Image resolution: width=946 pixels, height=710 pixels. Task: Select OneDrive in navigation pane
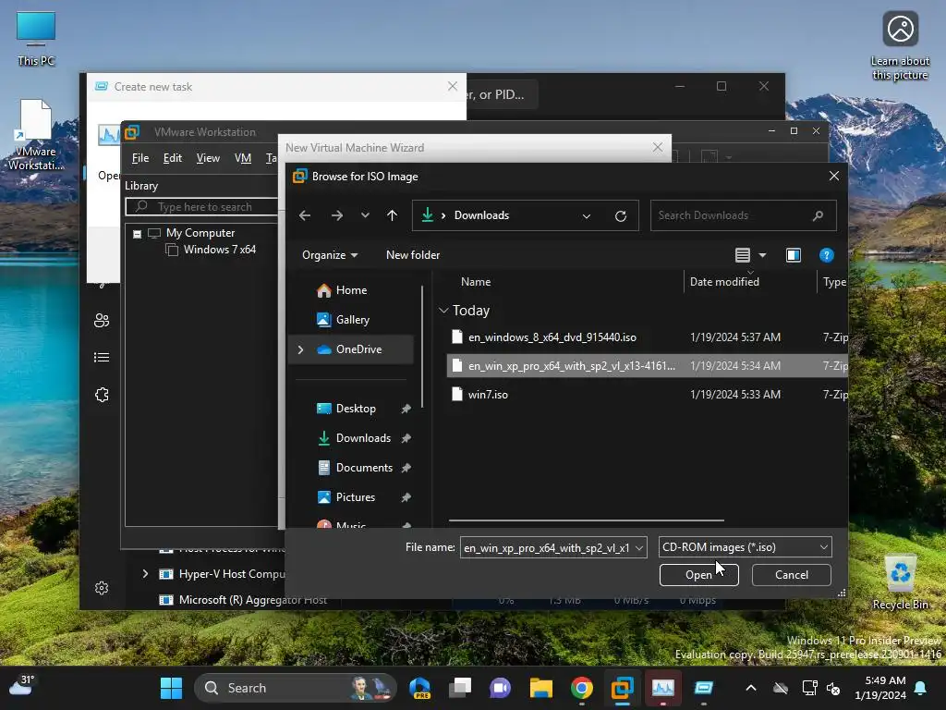(x=359, y=349)
